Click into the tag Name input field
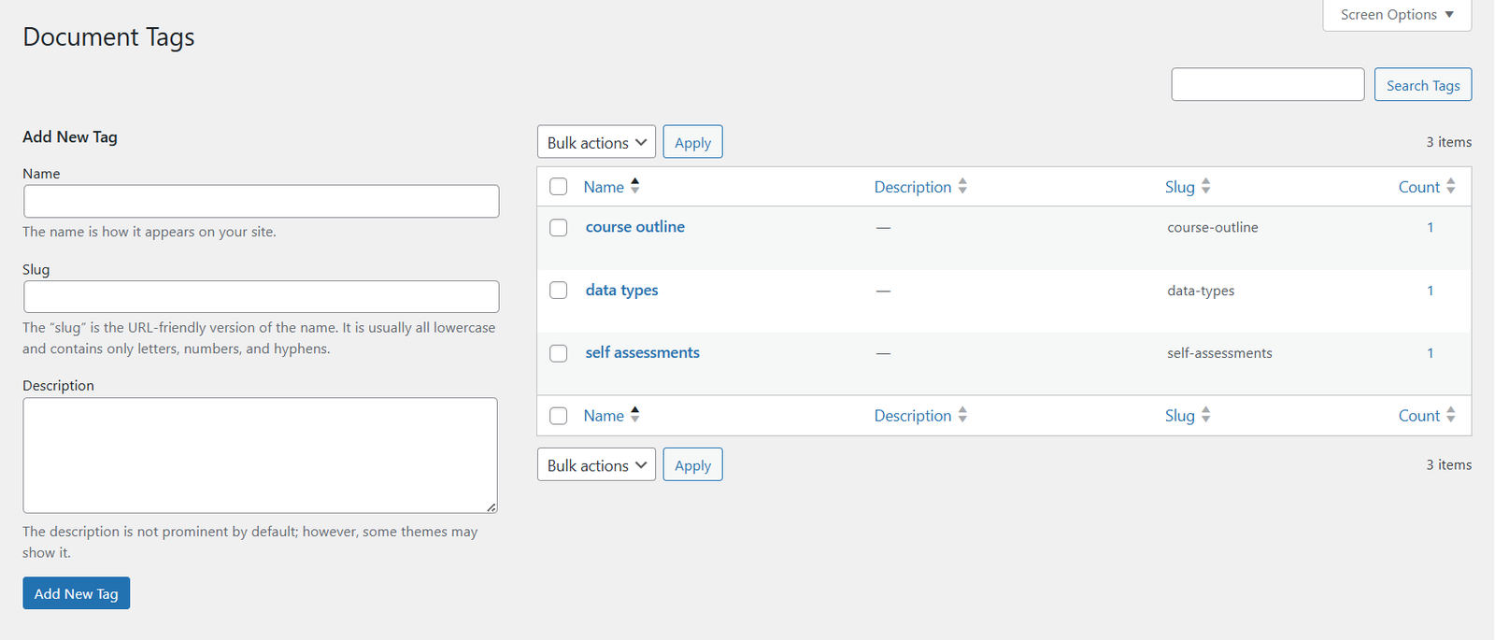Image resolution: width=1495 pixels, height=640 pixels. click(x=261, y=201)
